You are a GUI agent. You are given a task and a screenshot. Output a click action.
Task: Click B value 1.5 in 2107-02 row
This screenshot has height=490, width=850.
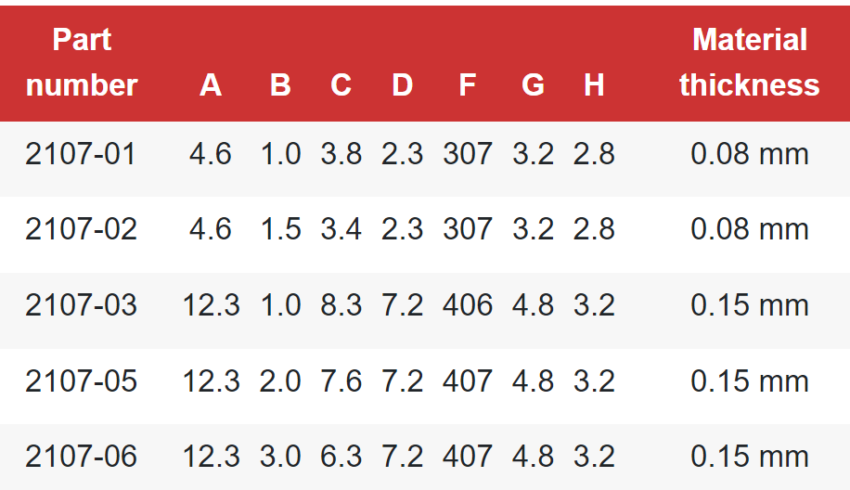click(280, 228)
